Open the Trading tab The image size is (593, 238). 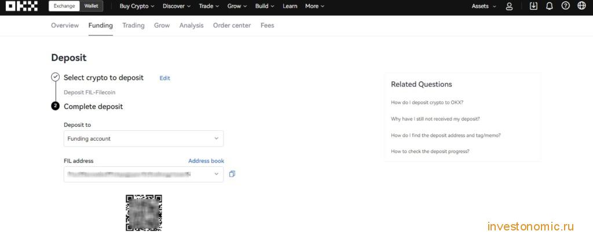pos(133,25)
